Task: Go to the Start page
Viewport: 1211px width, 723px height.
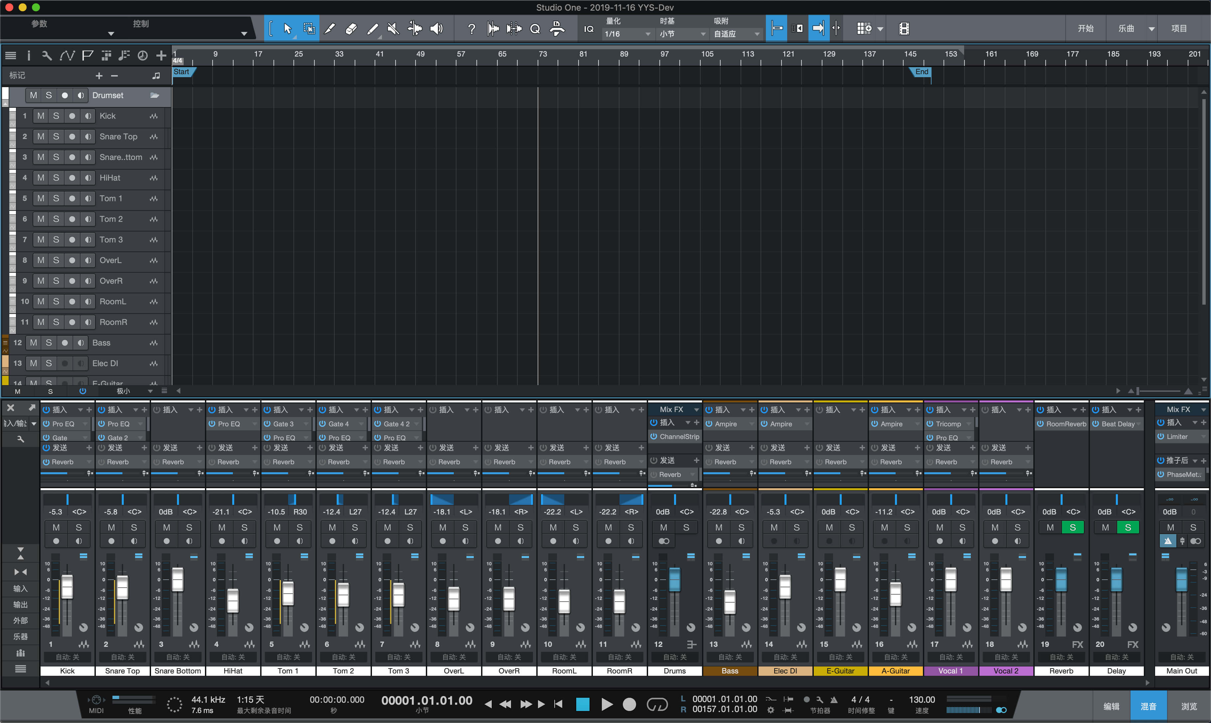Action: [1085, 28]
